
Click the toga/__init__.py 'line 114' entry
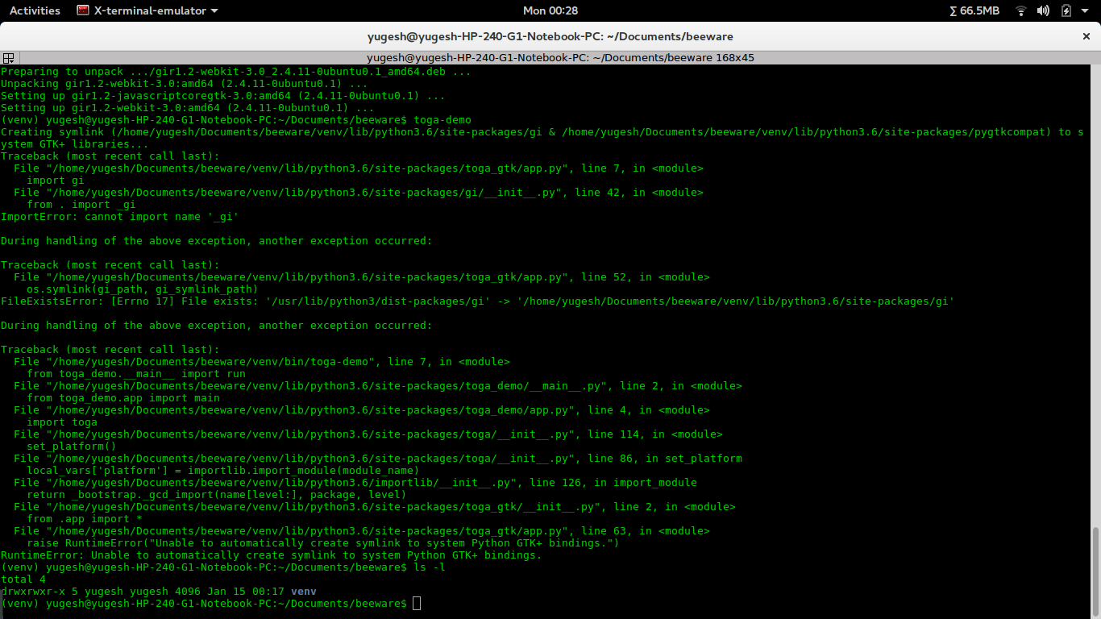[x=368, y=434]
